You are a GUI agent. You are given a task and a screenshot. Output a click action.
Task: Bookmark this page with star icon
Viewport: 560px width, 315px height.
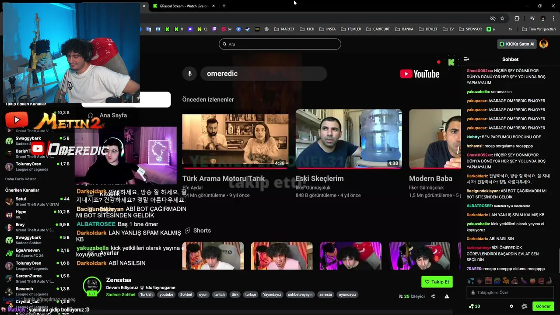pos(502,18)
